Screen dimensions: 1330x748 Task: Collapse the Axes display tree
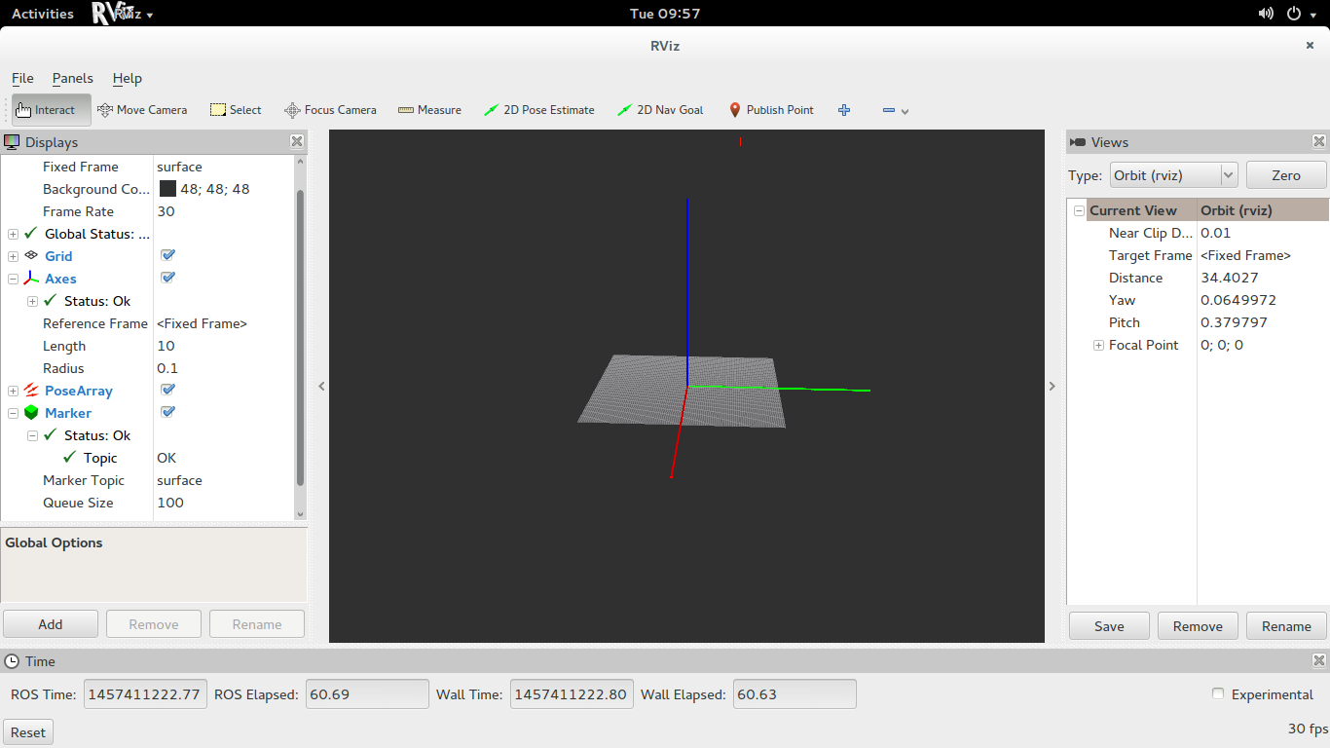pyautogui.click(x=13, y=279)
